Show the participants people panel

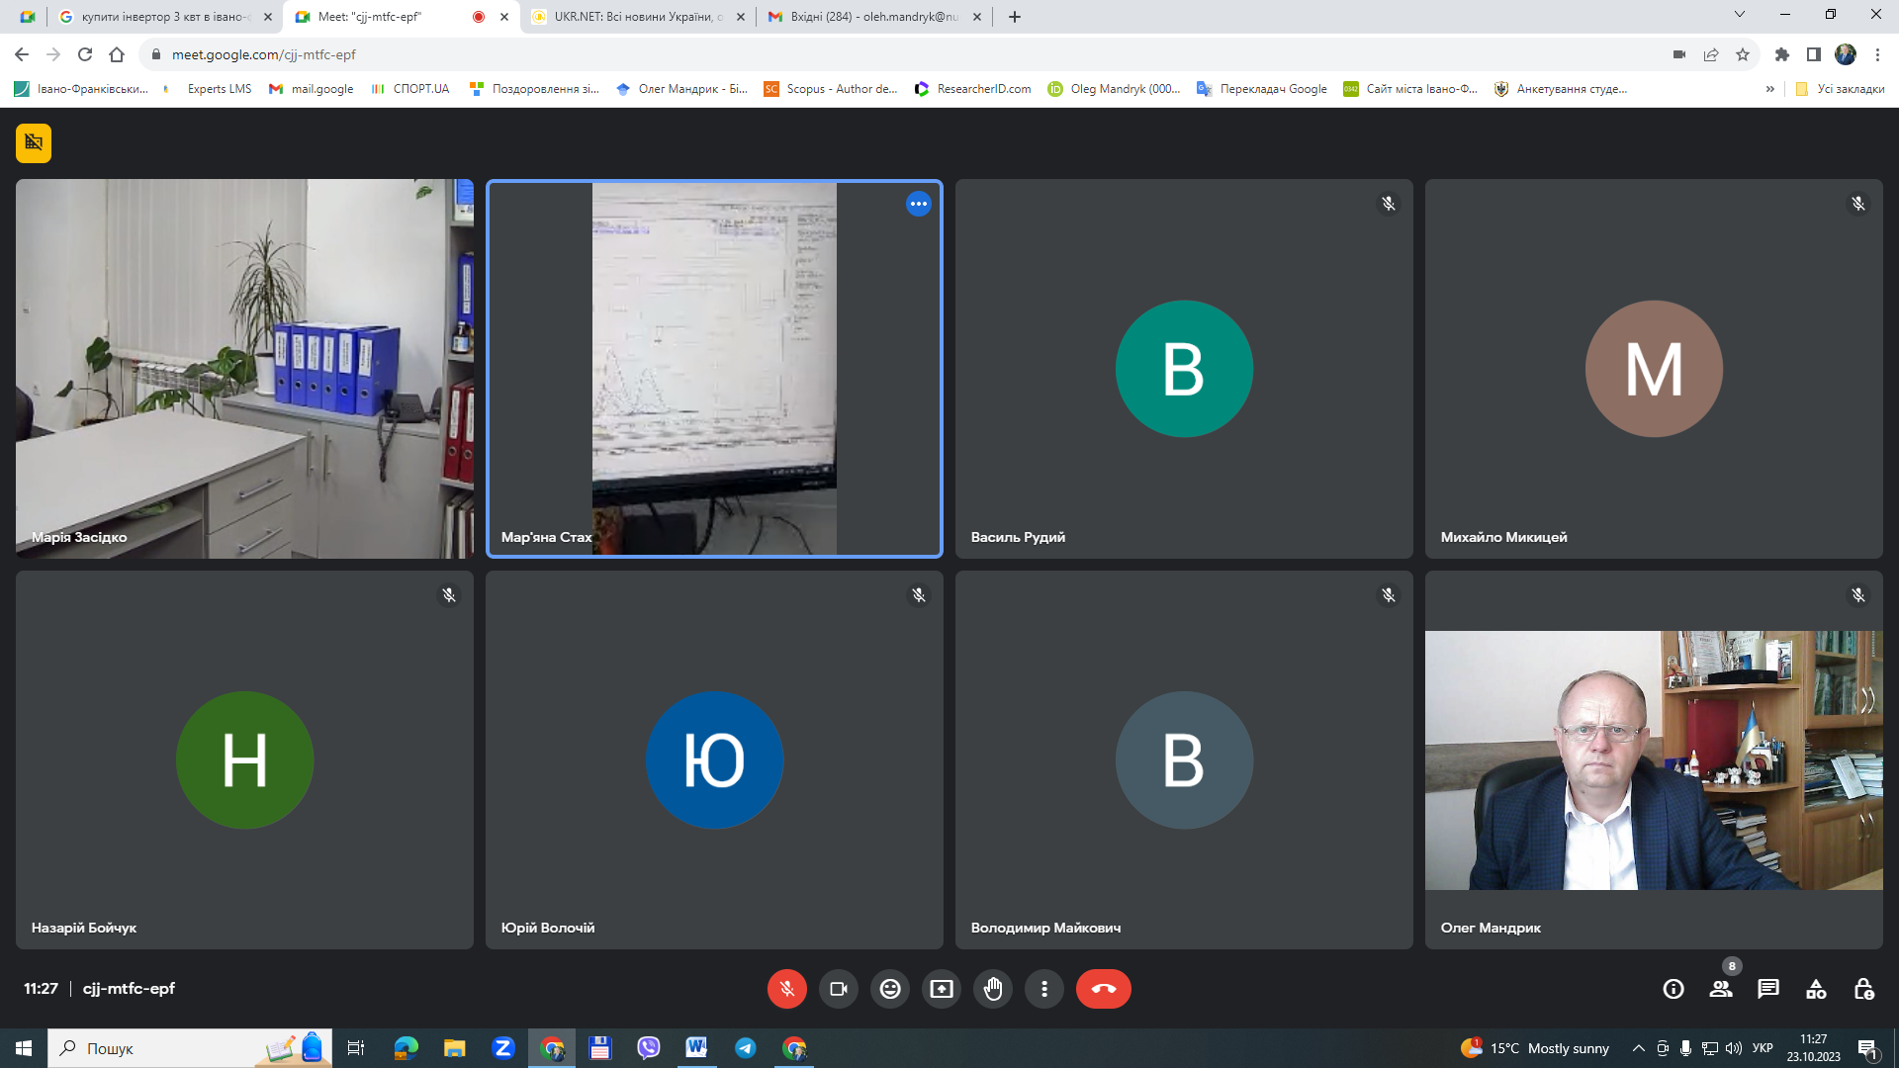pyautogui.click(x=1721, y=989)
